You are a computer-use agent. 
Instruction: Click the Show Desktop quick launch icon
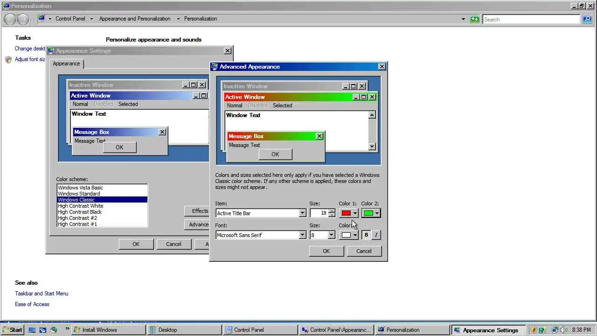tap(32, 330)
